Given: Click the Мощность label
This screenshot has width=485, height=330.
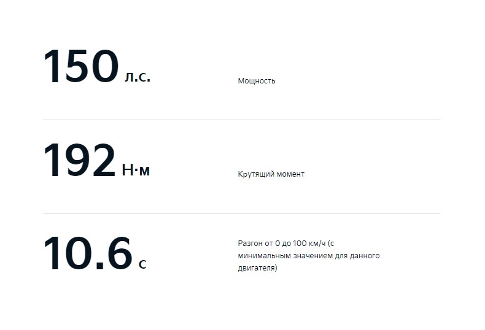Looking at the screenshot, I should (257, 81).
